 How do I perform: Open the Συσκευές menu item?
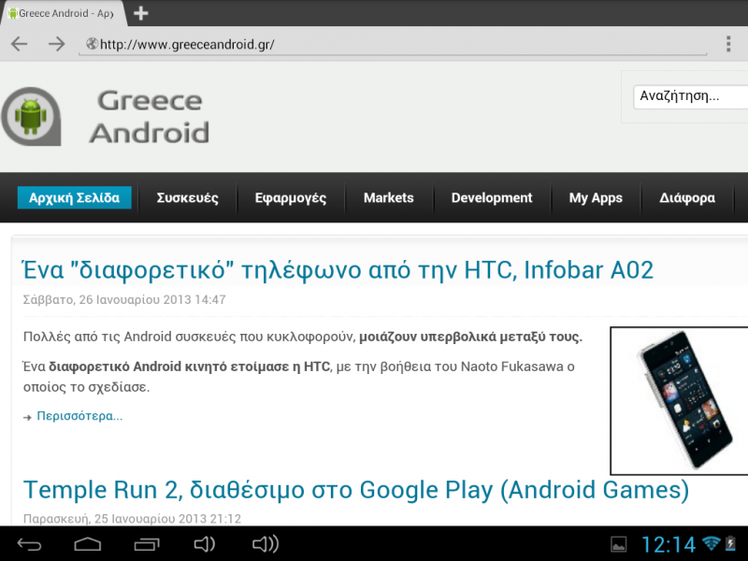point(188,197)
